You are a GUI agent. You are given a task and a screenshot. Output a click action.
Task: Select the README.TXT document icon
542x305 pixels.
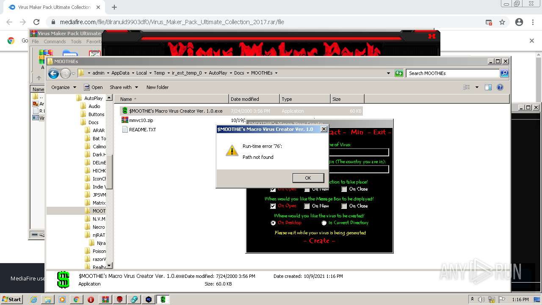[125, 130]
